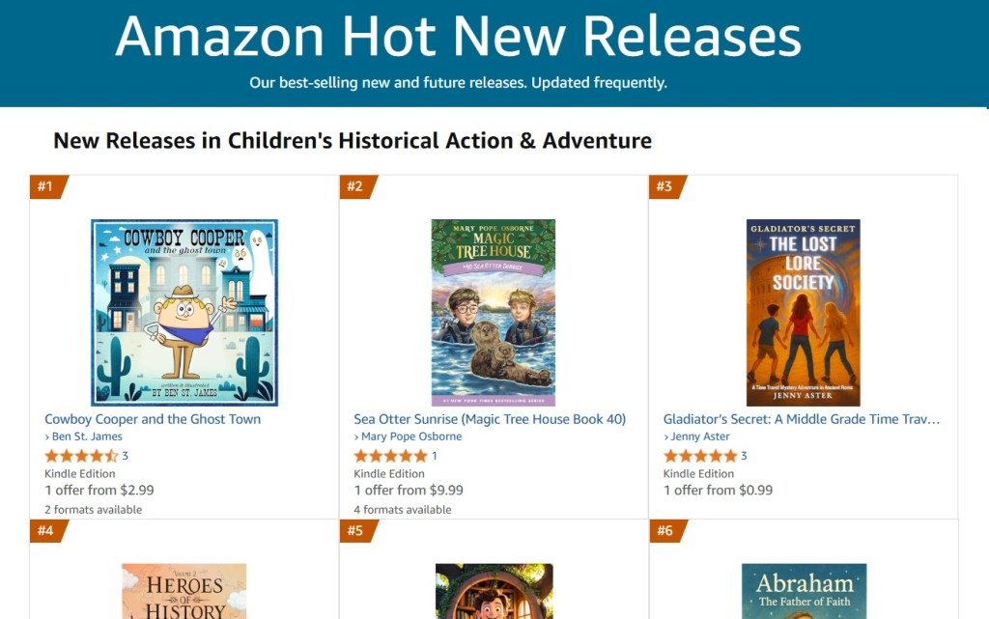Open Cowboy Cooper and the Ghost Town title link
Screen dimensions: 989x619
click(153, 419)
